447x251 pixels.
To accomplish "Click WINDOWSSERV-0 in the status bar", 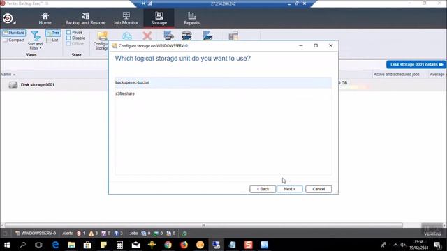I will click(36, 234).
